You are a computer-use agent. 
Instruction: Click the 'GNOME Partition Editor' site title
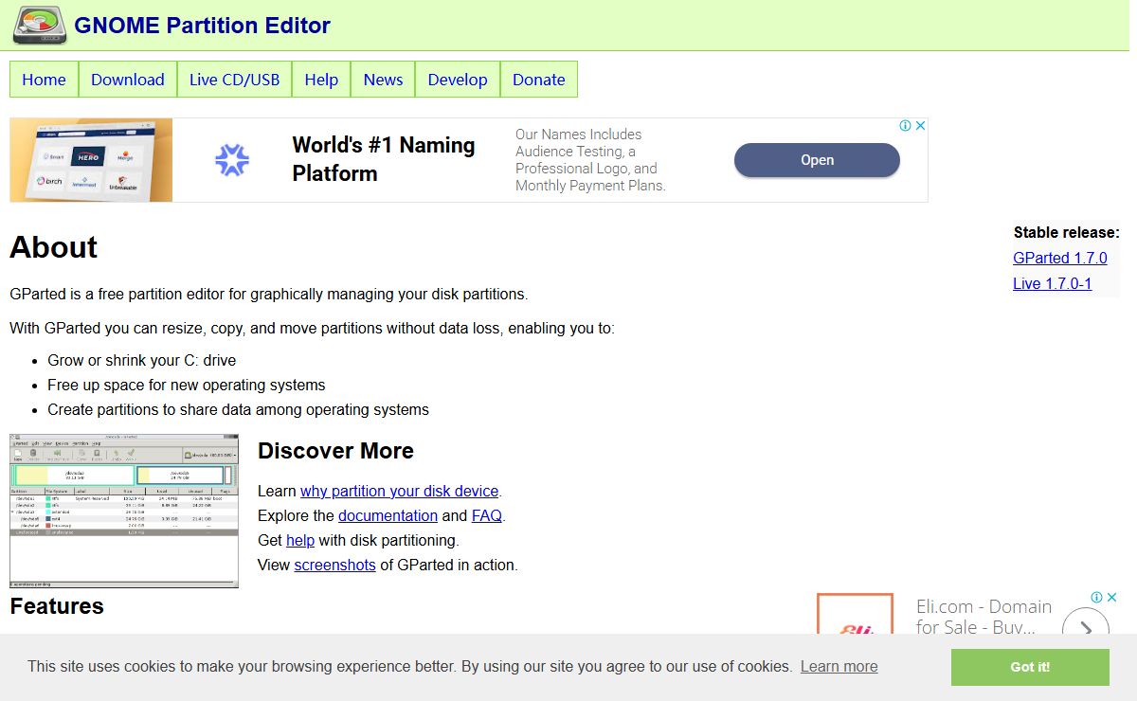pyautogui.click(x=203, y=26)
